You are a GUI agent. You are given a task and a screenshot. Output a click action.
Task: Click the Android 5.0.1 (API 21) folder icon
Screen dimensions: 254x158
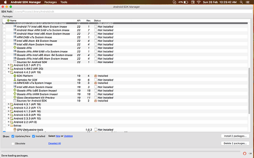11,65
